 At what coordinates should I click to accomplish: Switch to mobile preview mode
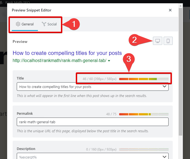coord(168,41)
